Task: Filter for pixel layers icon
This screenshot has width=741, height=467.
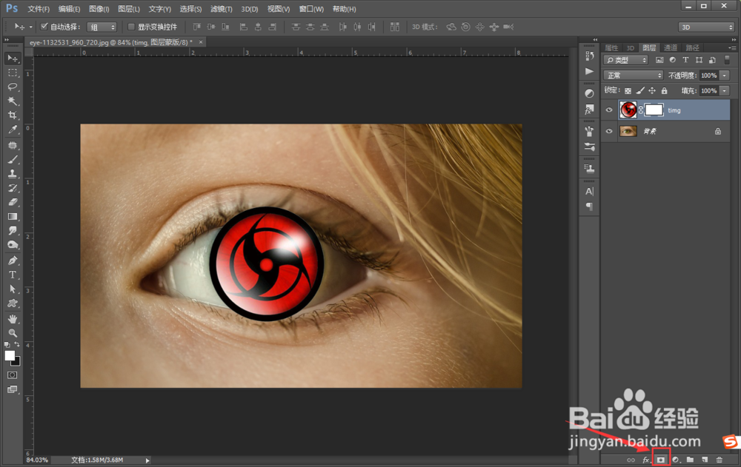Action: coord(659,60)
